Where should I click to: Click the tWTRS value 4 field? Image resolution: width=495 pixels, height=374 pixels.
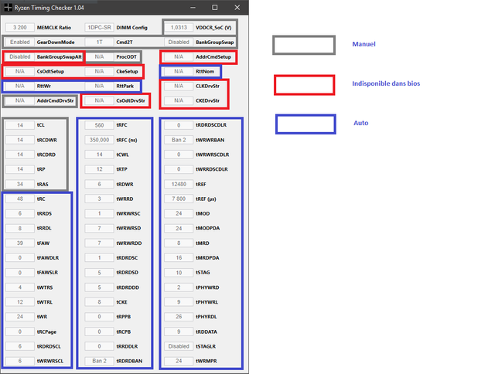point(20,287)
